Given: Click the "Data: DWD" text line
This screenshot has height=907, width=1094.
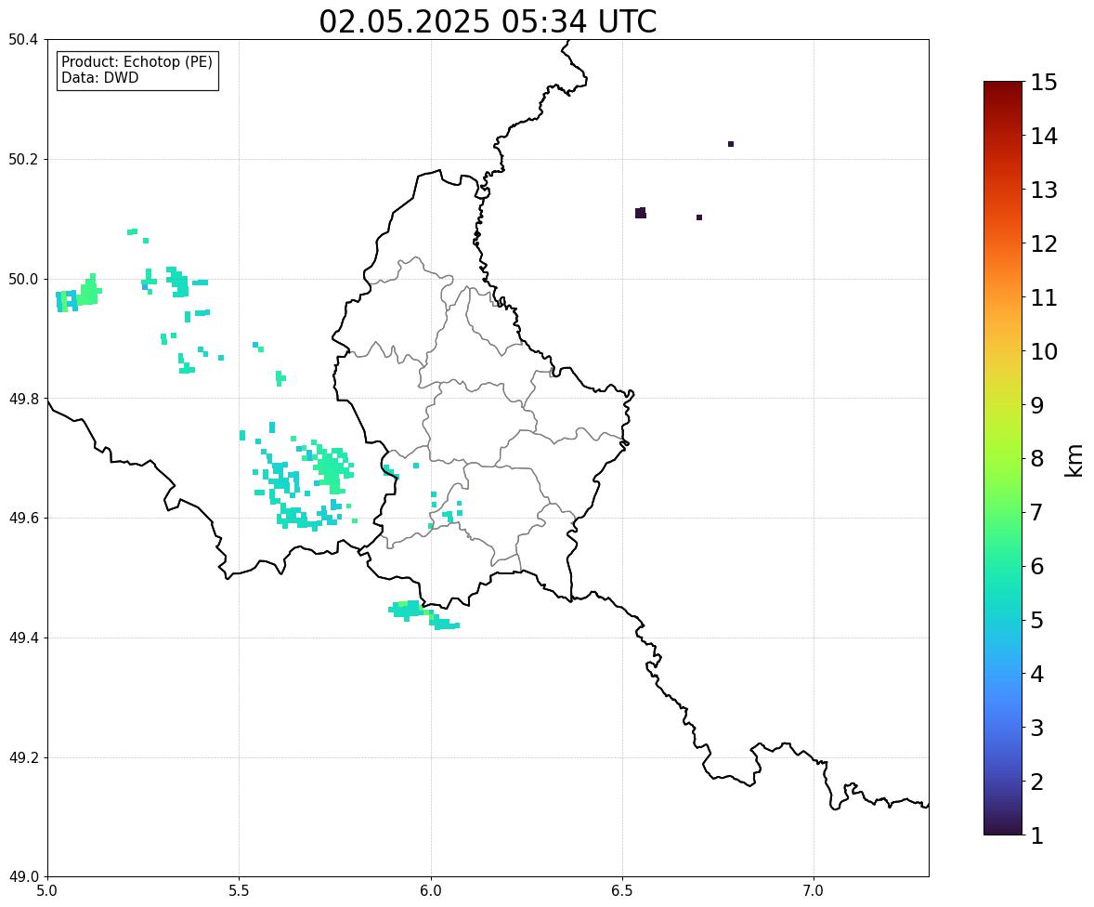Looking at the screenshot, I should pyautogui.click(x=99, y=77).
